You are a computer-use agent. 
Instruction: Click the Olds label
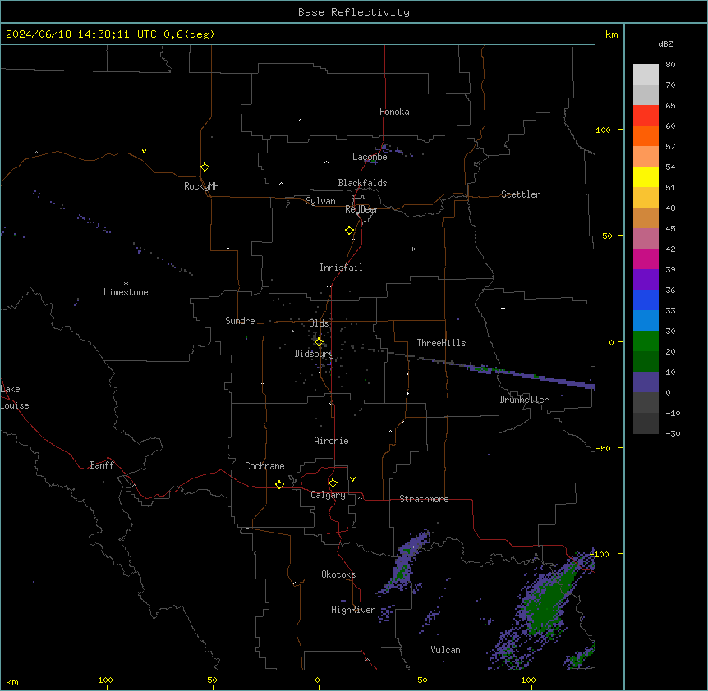click(x=319, y=323)
